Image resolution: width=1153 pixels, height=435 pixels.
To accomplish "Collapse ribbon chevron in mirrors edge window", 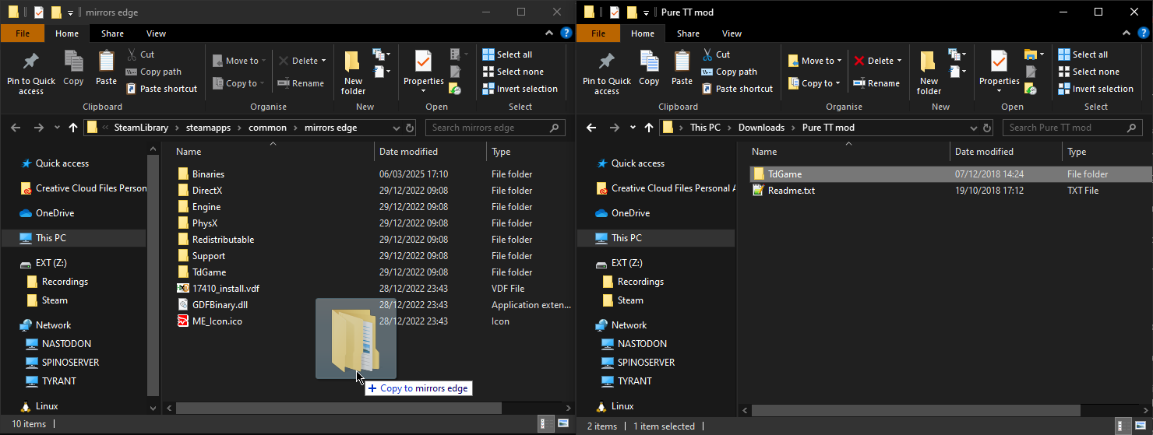I will click(x=548, y=33).
